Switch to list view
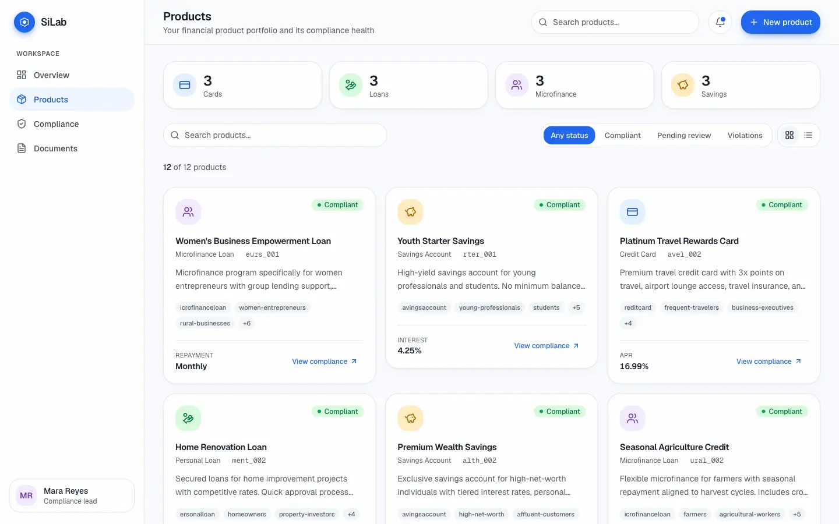839x524 pixels. point(808,135)
